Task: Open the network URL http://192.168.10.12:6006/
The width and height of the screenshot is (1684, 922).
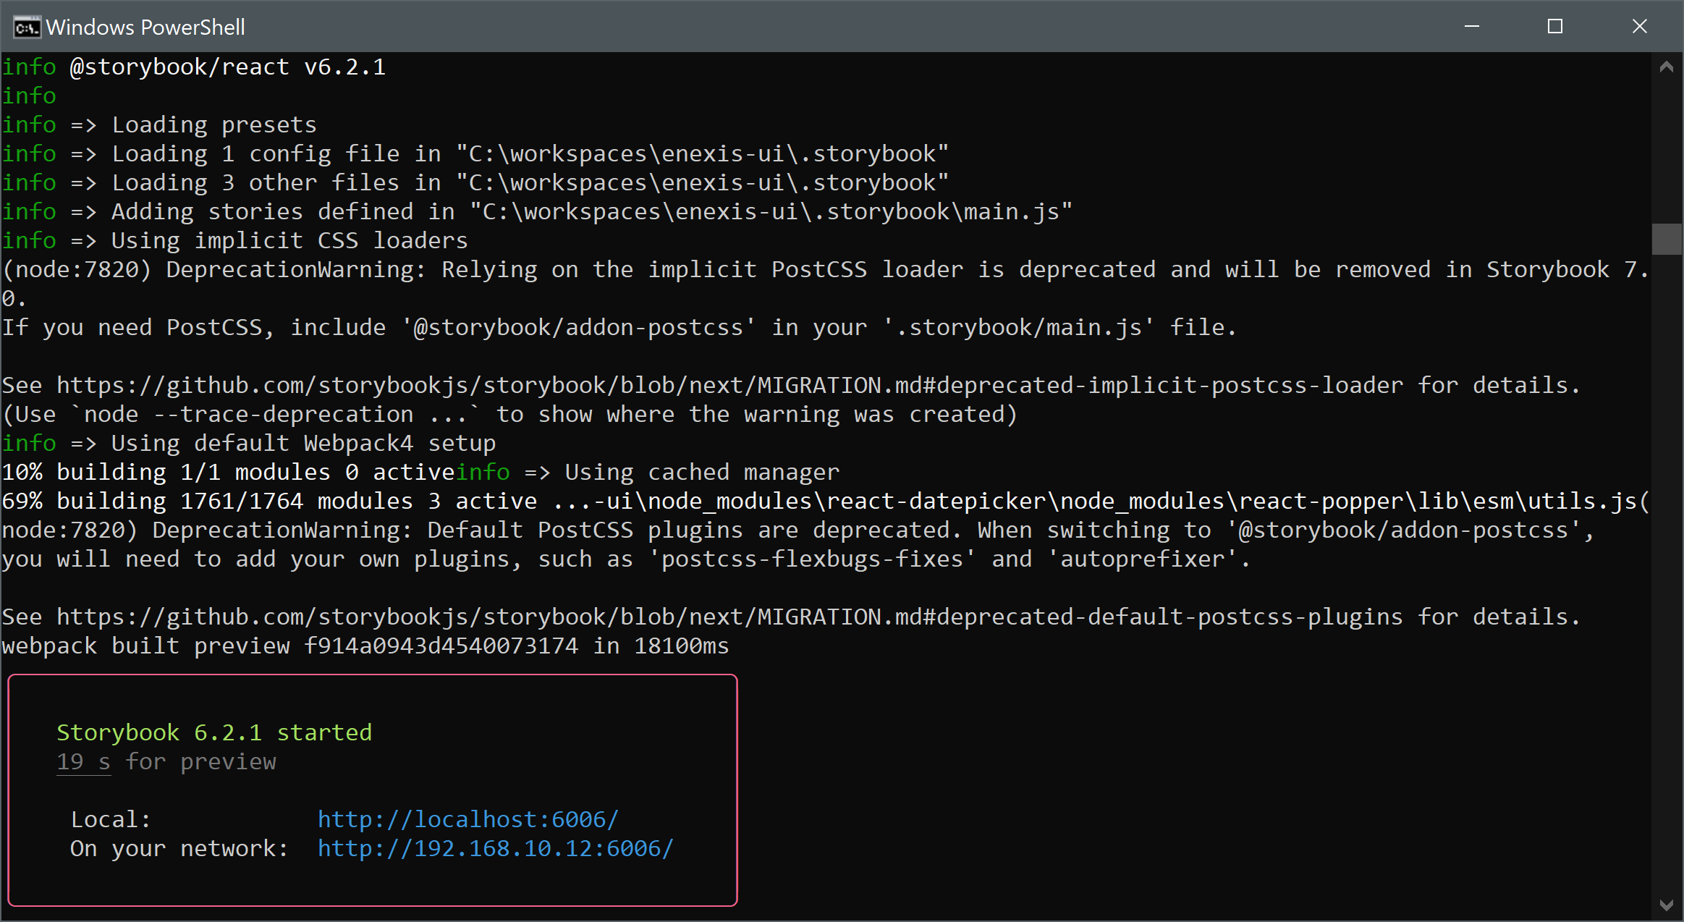Action: click(496, 848)
